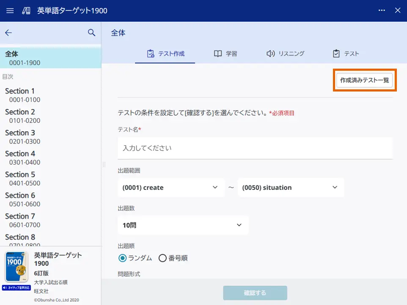Open the (0050) situation range dropdown
The height and width of the screenshot is (305, 407).
click(x=291, y=187)
